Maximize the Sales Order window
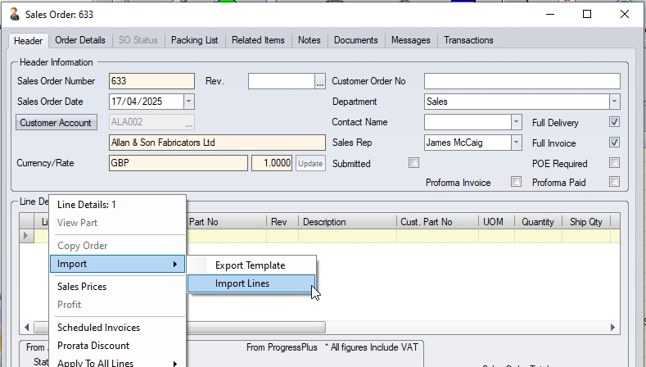Viewport: 646px width, 367px height. click(586, 14)
